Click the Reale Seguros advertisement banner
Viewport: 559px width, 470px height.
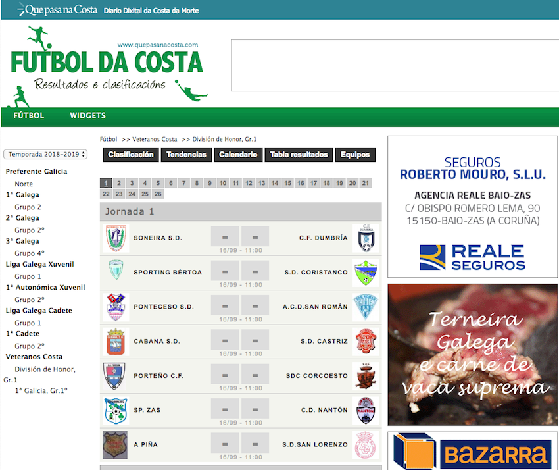tap(472, 207)
